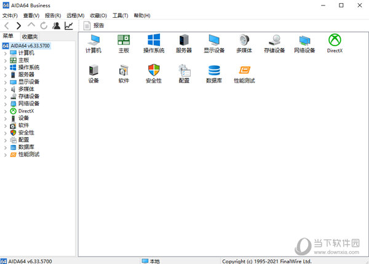Open the 网络设备 network icon in main pane

pos(304,40)
